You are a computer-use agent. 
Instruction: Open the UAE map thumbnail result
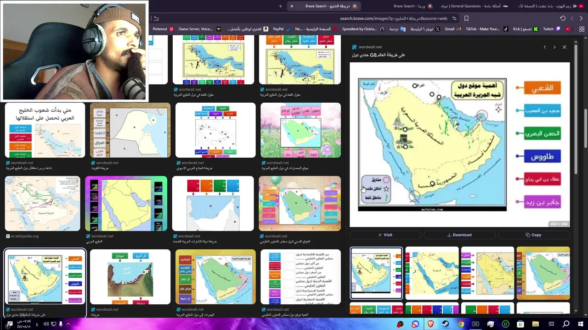pos(213,203)
